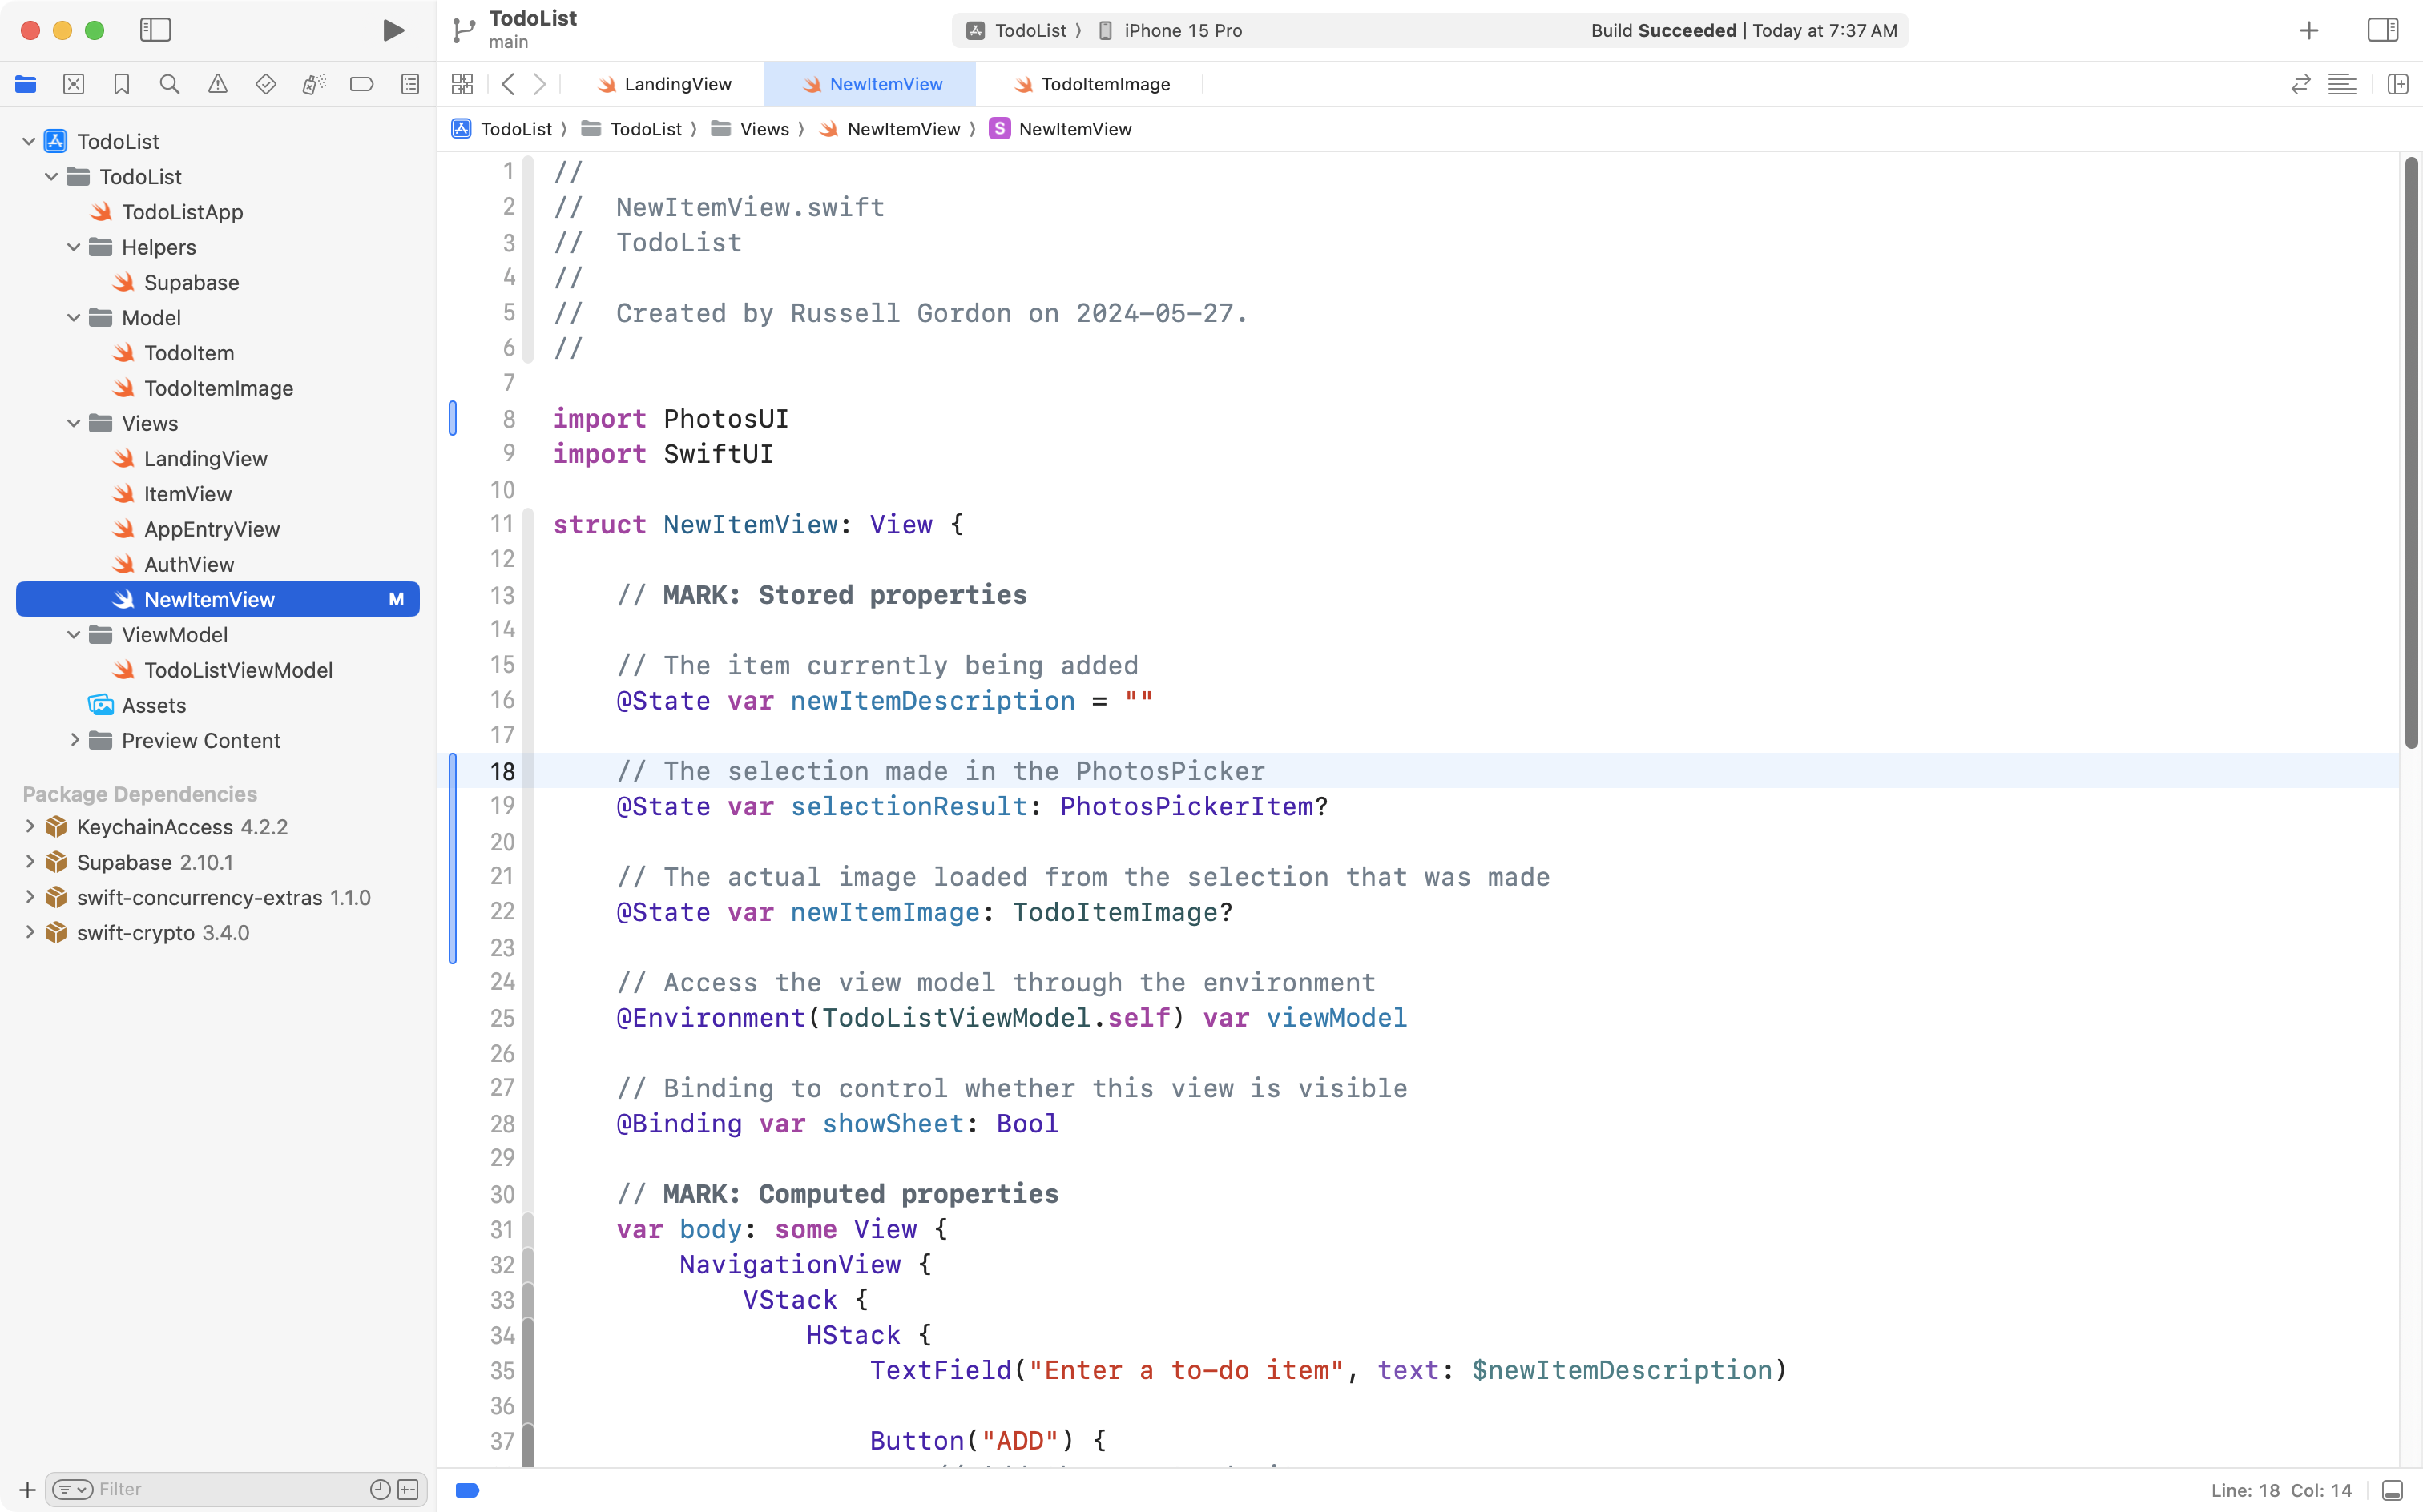Open the Test navigator checkmark diamond icon
Viewport: 2423px width, 1512px height.
265,84
